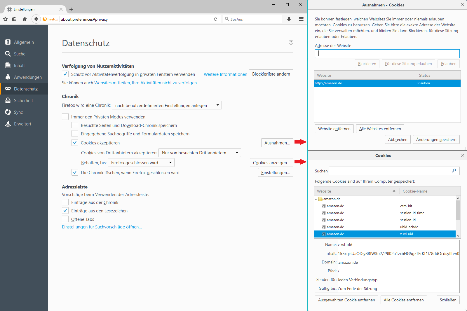Open search suggestion settings link
The height and width of the screenshot is (311, 467).
tap(102, 227)
